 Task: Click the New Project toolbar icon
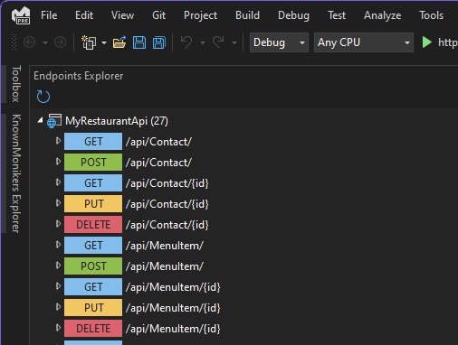tap(89, 42)
